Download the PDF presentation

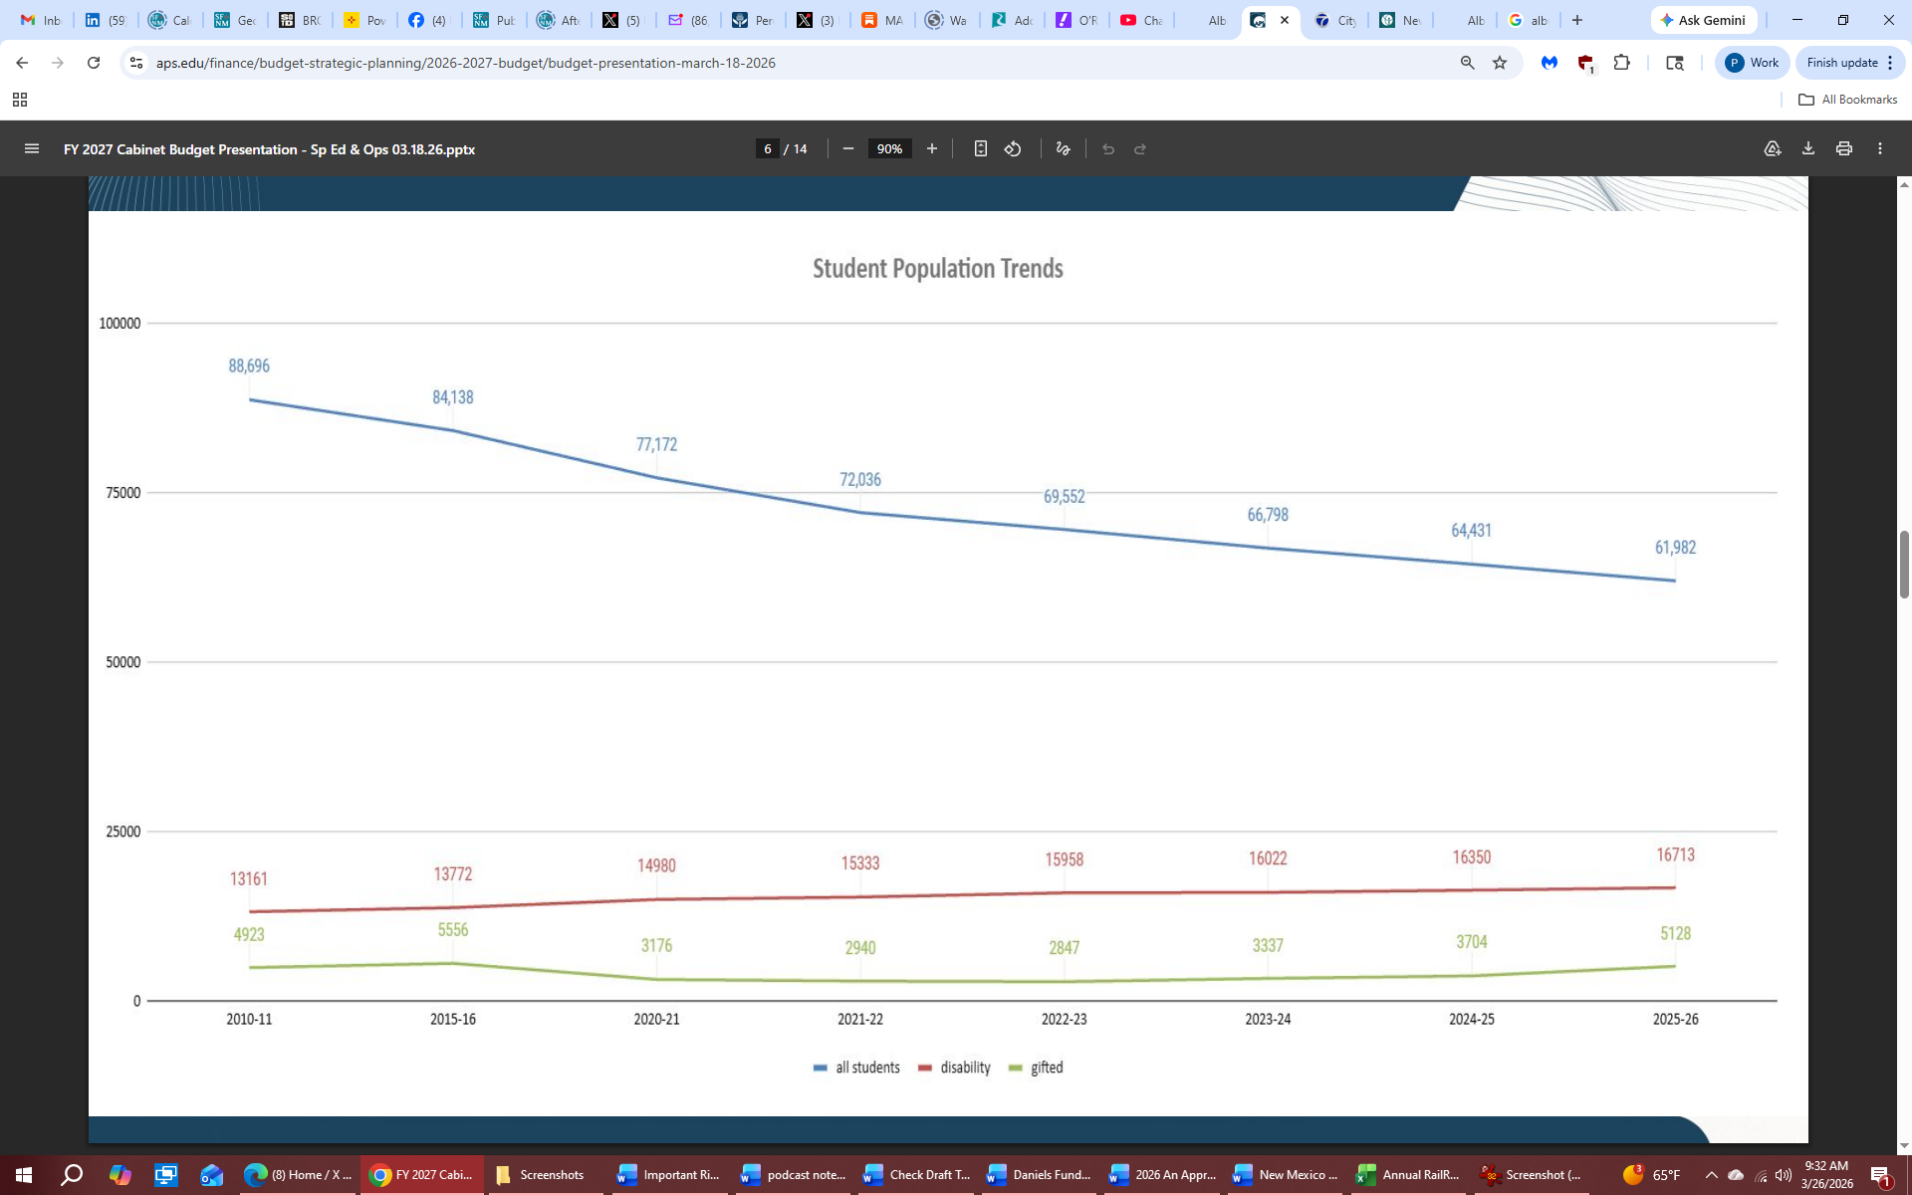1808,148
